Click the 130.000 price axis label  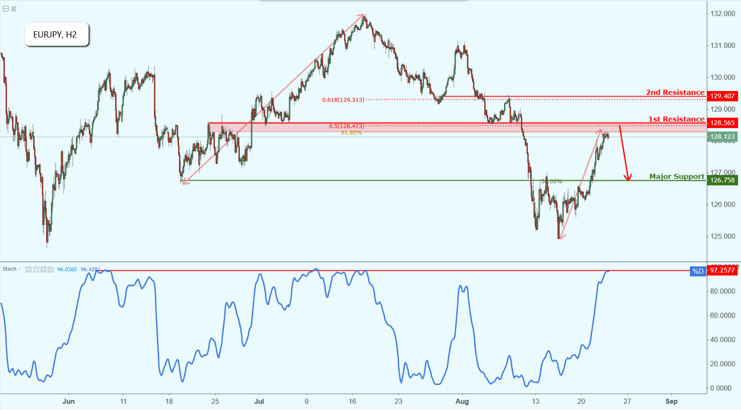723,77
